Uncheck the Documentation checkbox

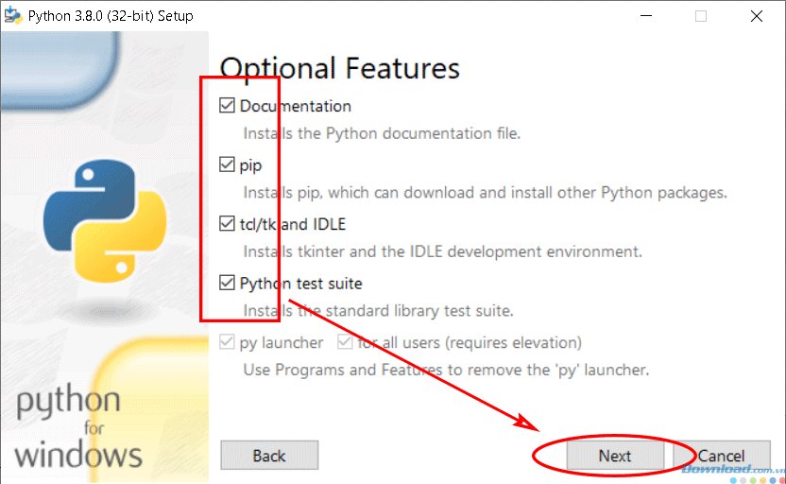tap(227, 106)
